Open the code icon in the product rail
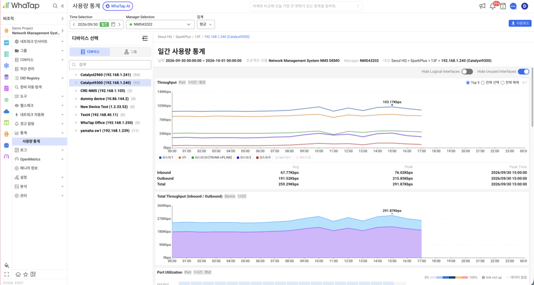 (x=6, y=43)
